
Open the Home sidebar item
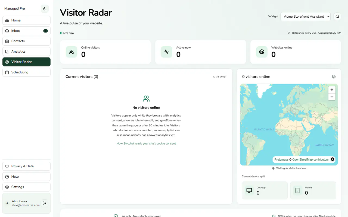coord(26,20)
